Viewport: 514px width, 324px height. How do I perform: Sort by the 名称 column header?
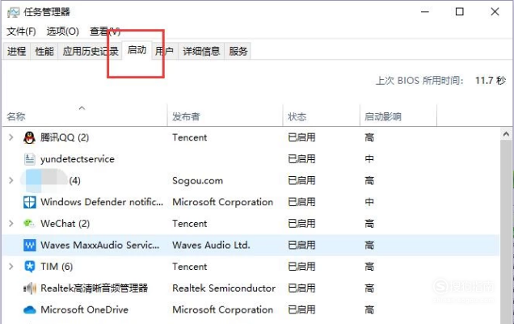pos(85,116)
